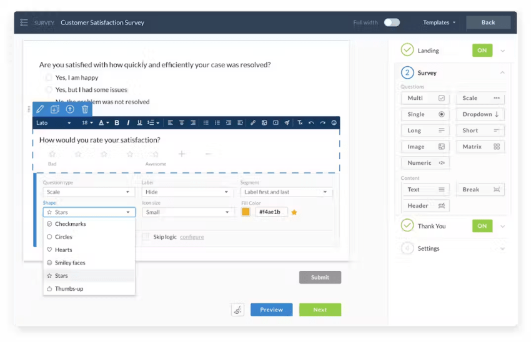Toggle italic formatting

[128, 123]
